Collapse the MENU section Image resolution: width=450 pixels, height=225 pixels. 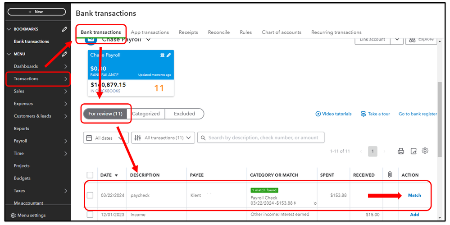point(9,54)
